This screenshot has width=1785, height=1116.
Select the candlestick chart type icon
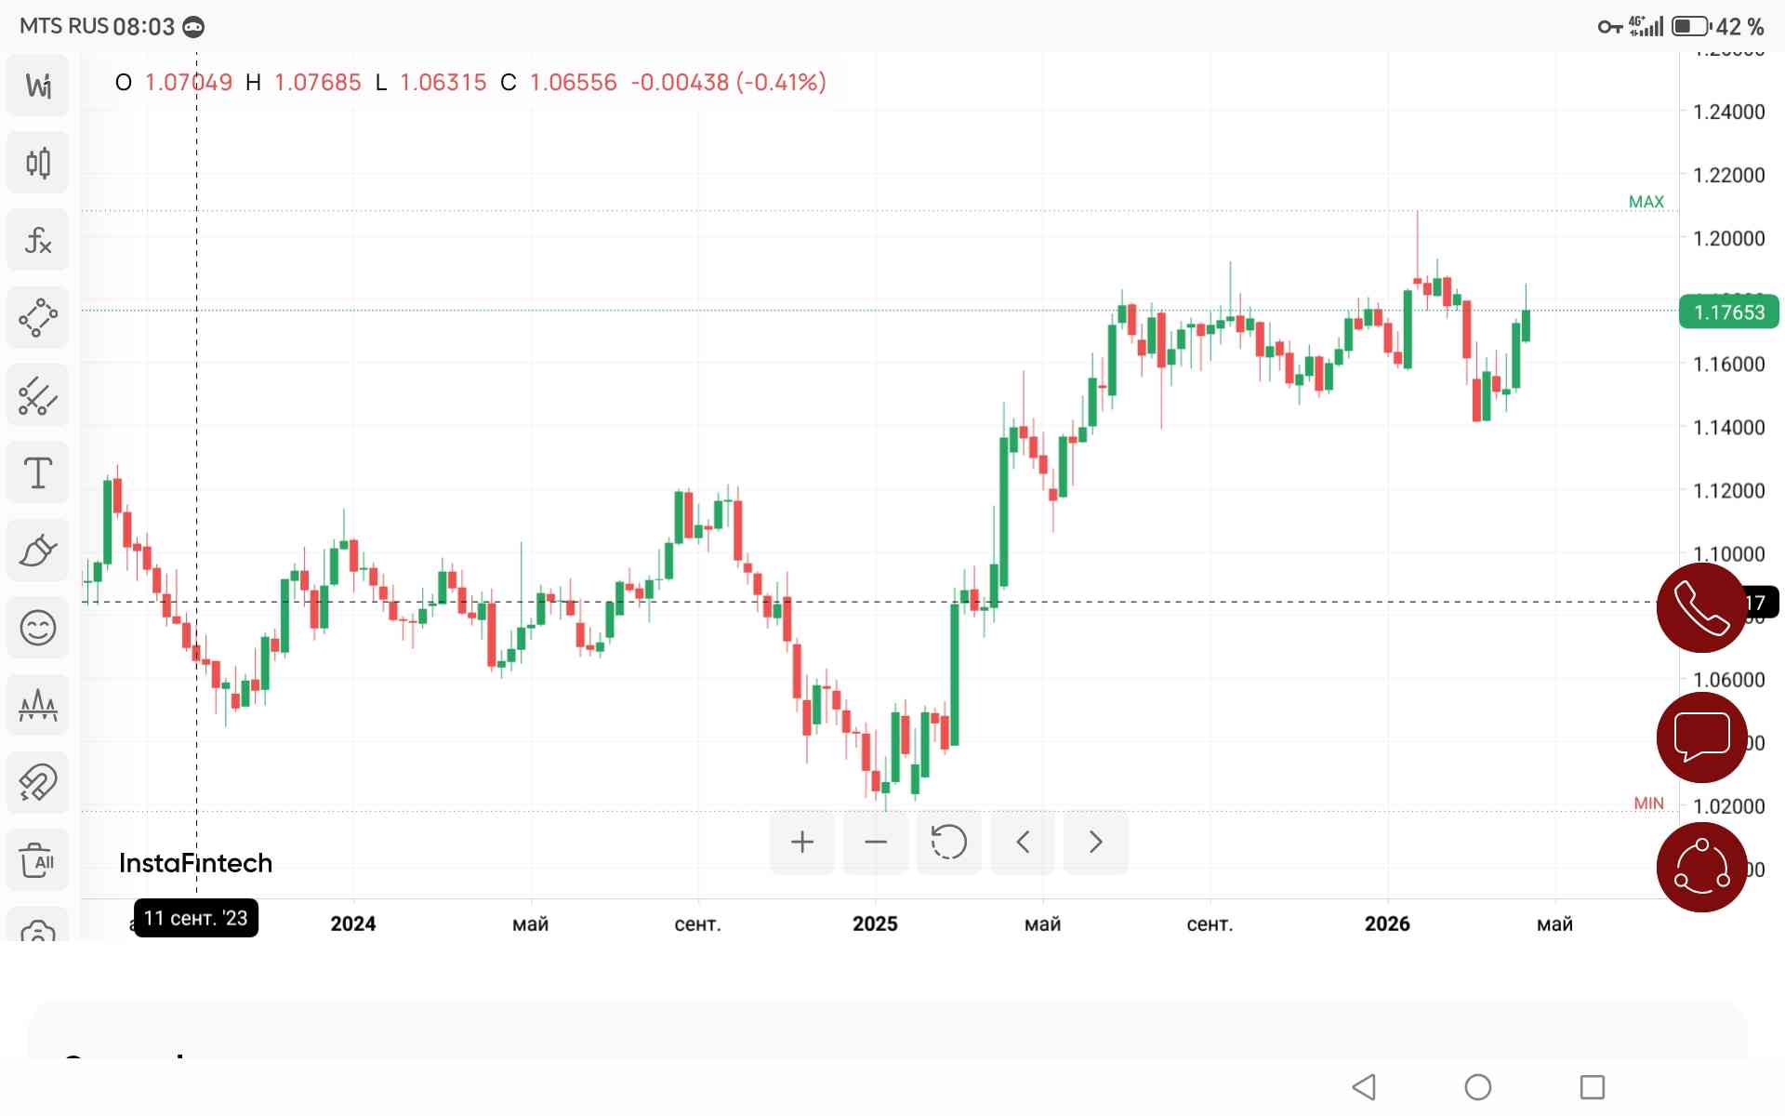coord(37,162)
